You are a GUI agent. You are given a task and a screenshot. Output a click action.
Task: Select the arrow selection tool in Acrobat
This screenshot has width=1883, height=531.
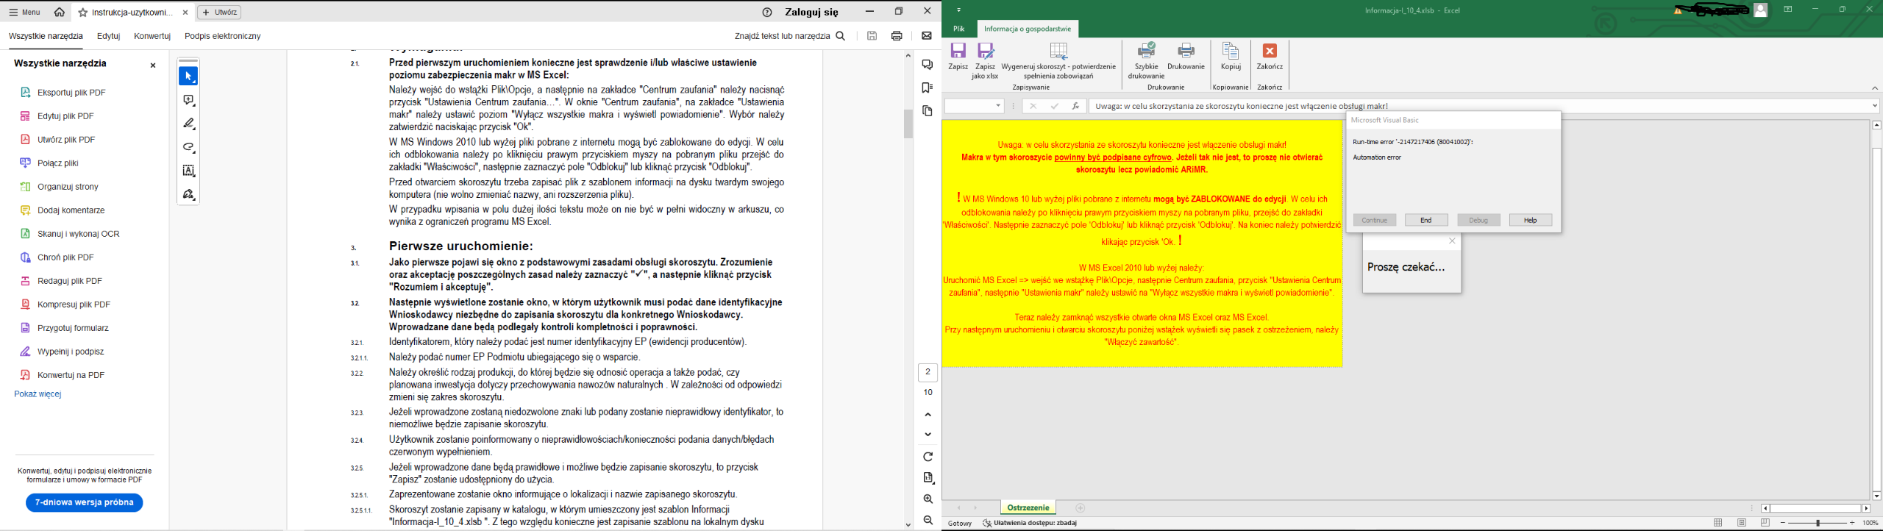coord(188,76)
